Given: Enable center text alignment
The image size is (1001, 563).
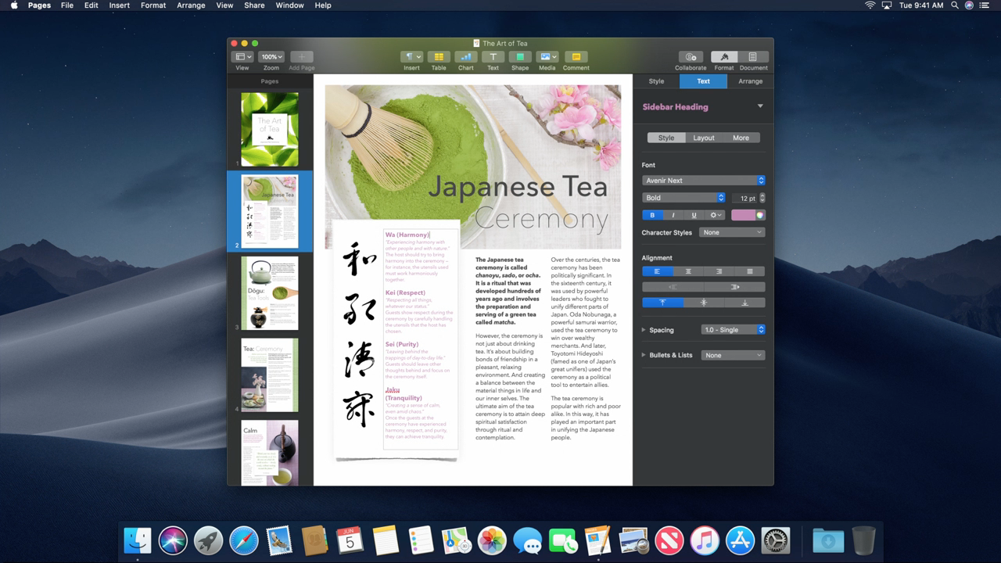Looking at the screenshot, I should 688,271.
